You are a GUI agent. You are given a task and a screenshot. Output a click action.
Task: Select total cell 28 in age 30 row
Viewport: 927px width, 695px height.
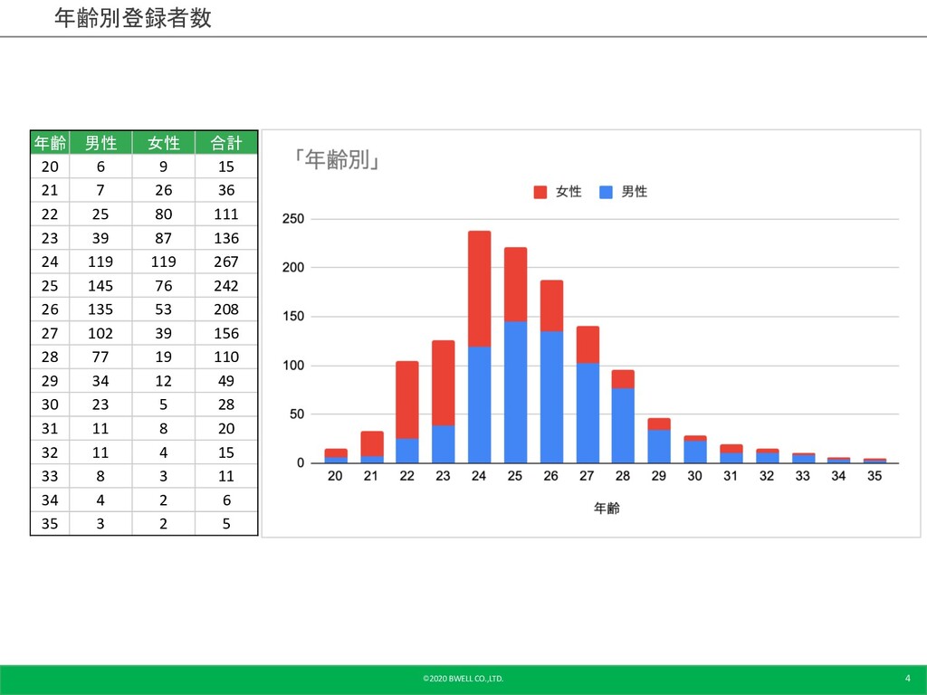pyautogui.click(x=226, y=405)
